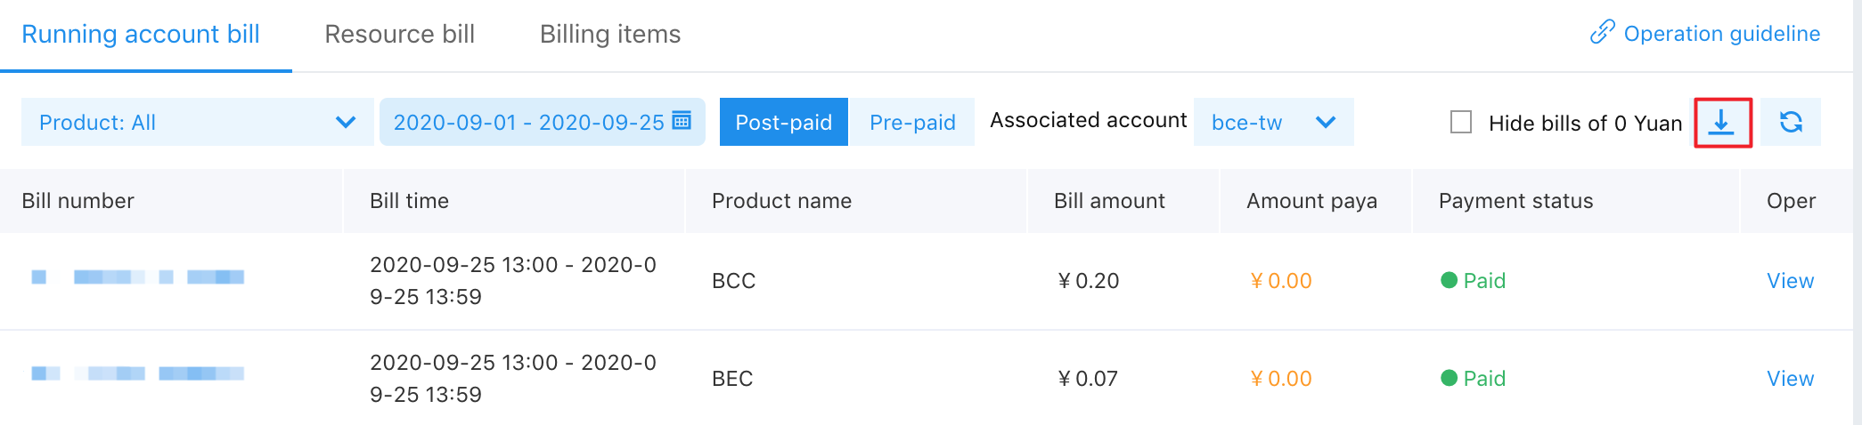Viewport: 1862px width, 425px height.
Task: Click the download bills icon
Action: coord(1722,122)
